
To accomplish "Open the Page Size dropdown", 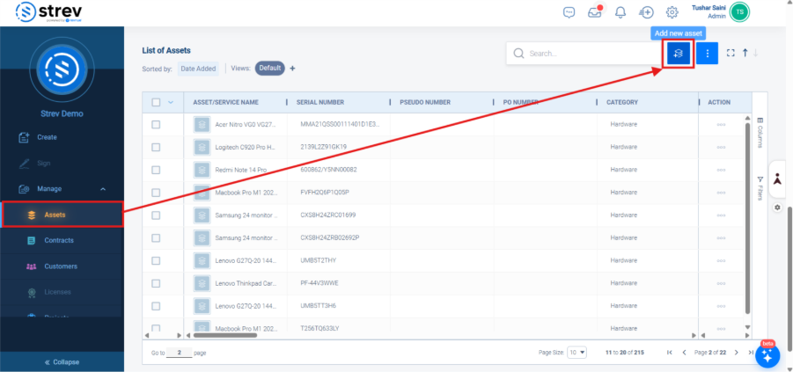I will (x=576, y=352).
